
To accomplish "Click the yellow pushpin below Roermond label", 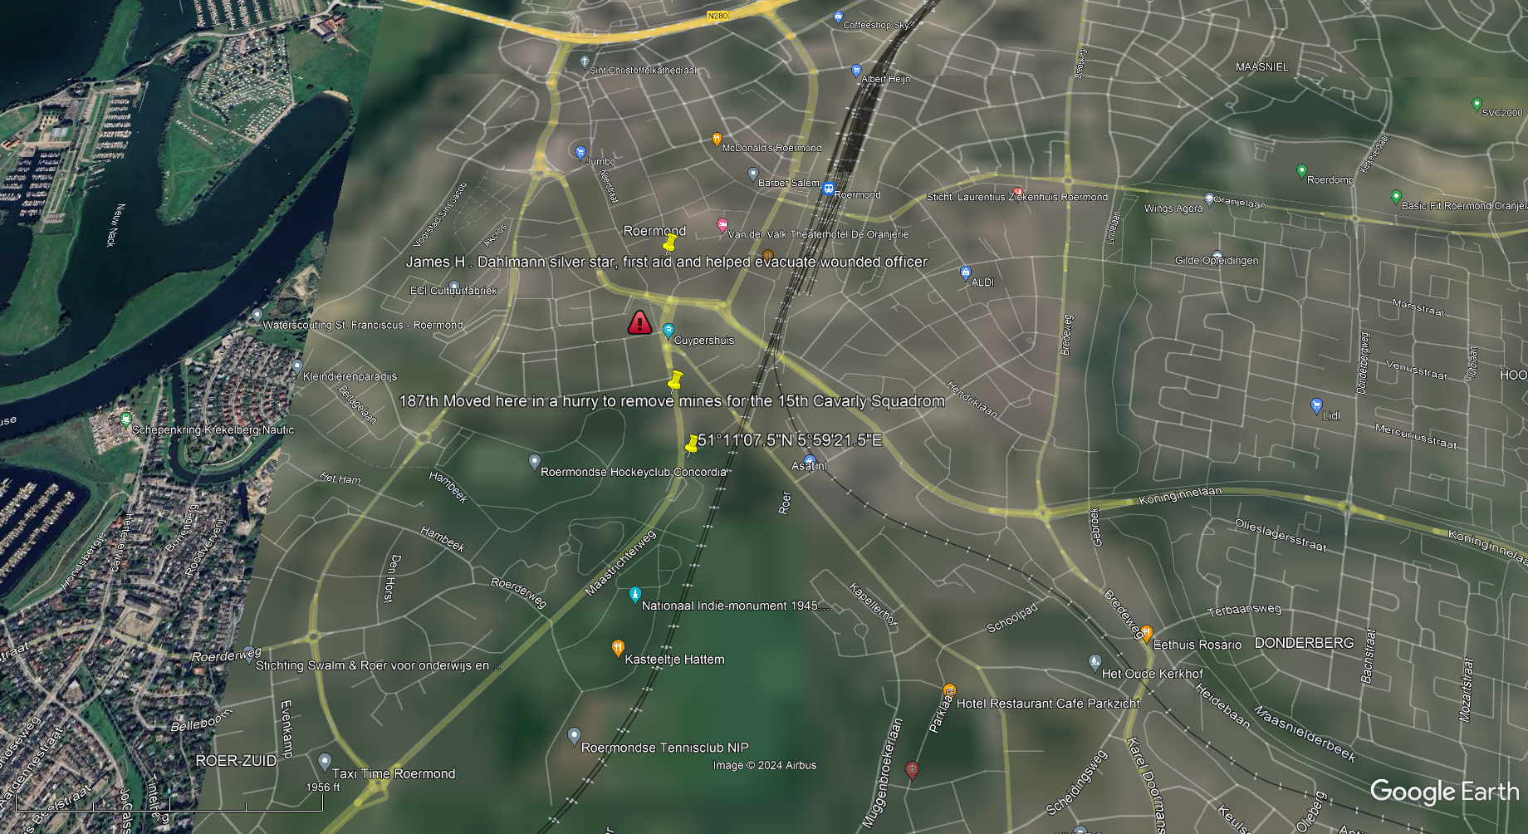I will point(669,243).
